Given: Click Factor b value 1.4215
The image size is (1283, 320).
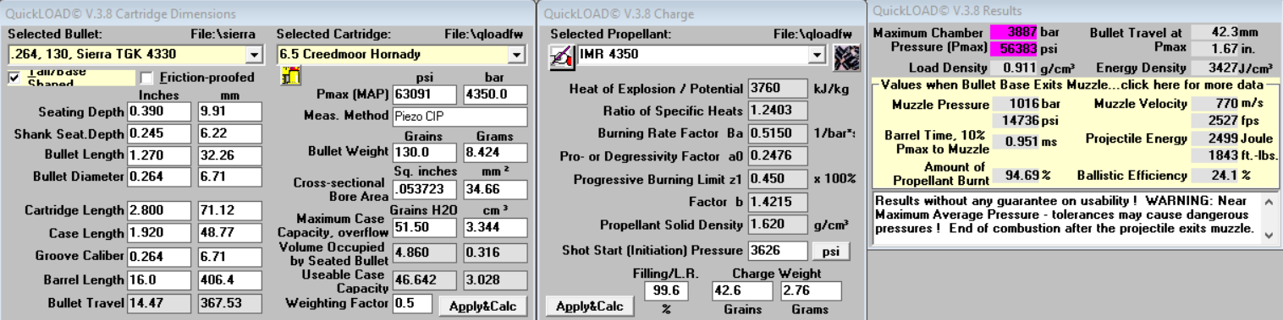Looking at the screenshot, I should (x=778, y=203).
